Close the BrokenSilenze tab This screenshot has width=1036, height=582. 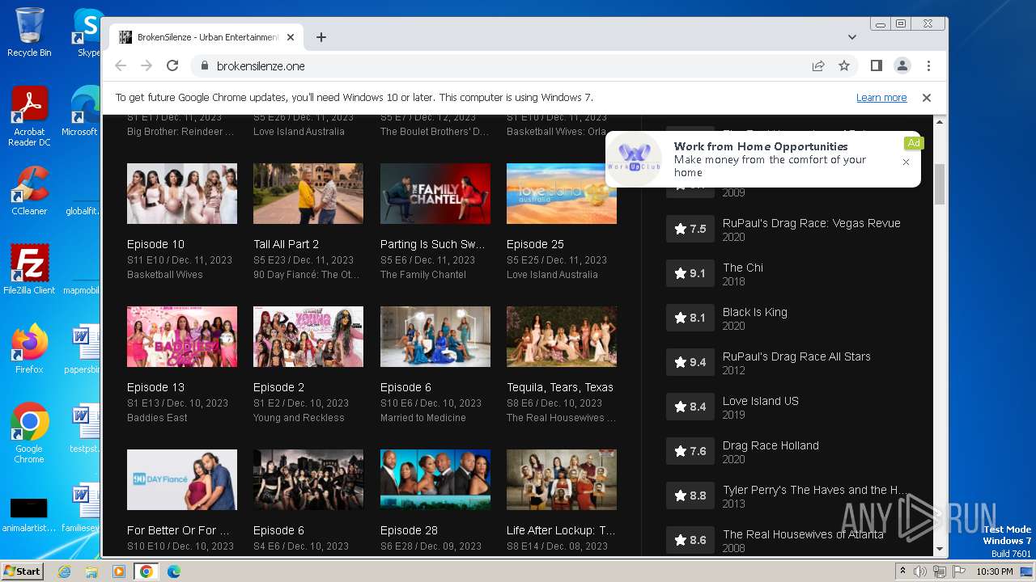tap(291, 37)
